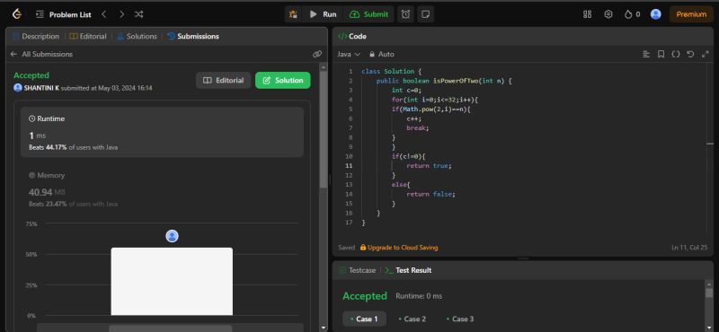Toggle the Auto lock setting
Screen dimensions: 719x332
(x=381, y=54)
